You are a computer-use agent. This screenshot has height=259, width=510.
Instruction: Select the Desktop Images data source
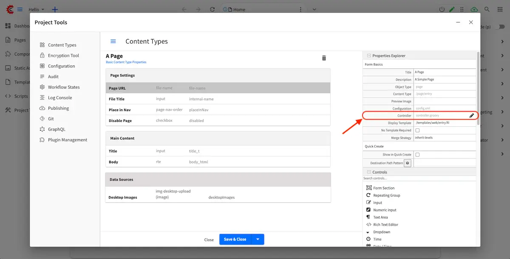(x=218, y=194)
